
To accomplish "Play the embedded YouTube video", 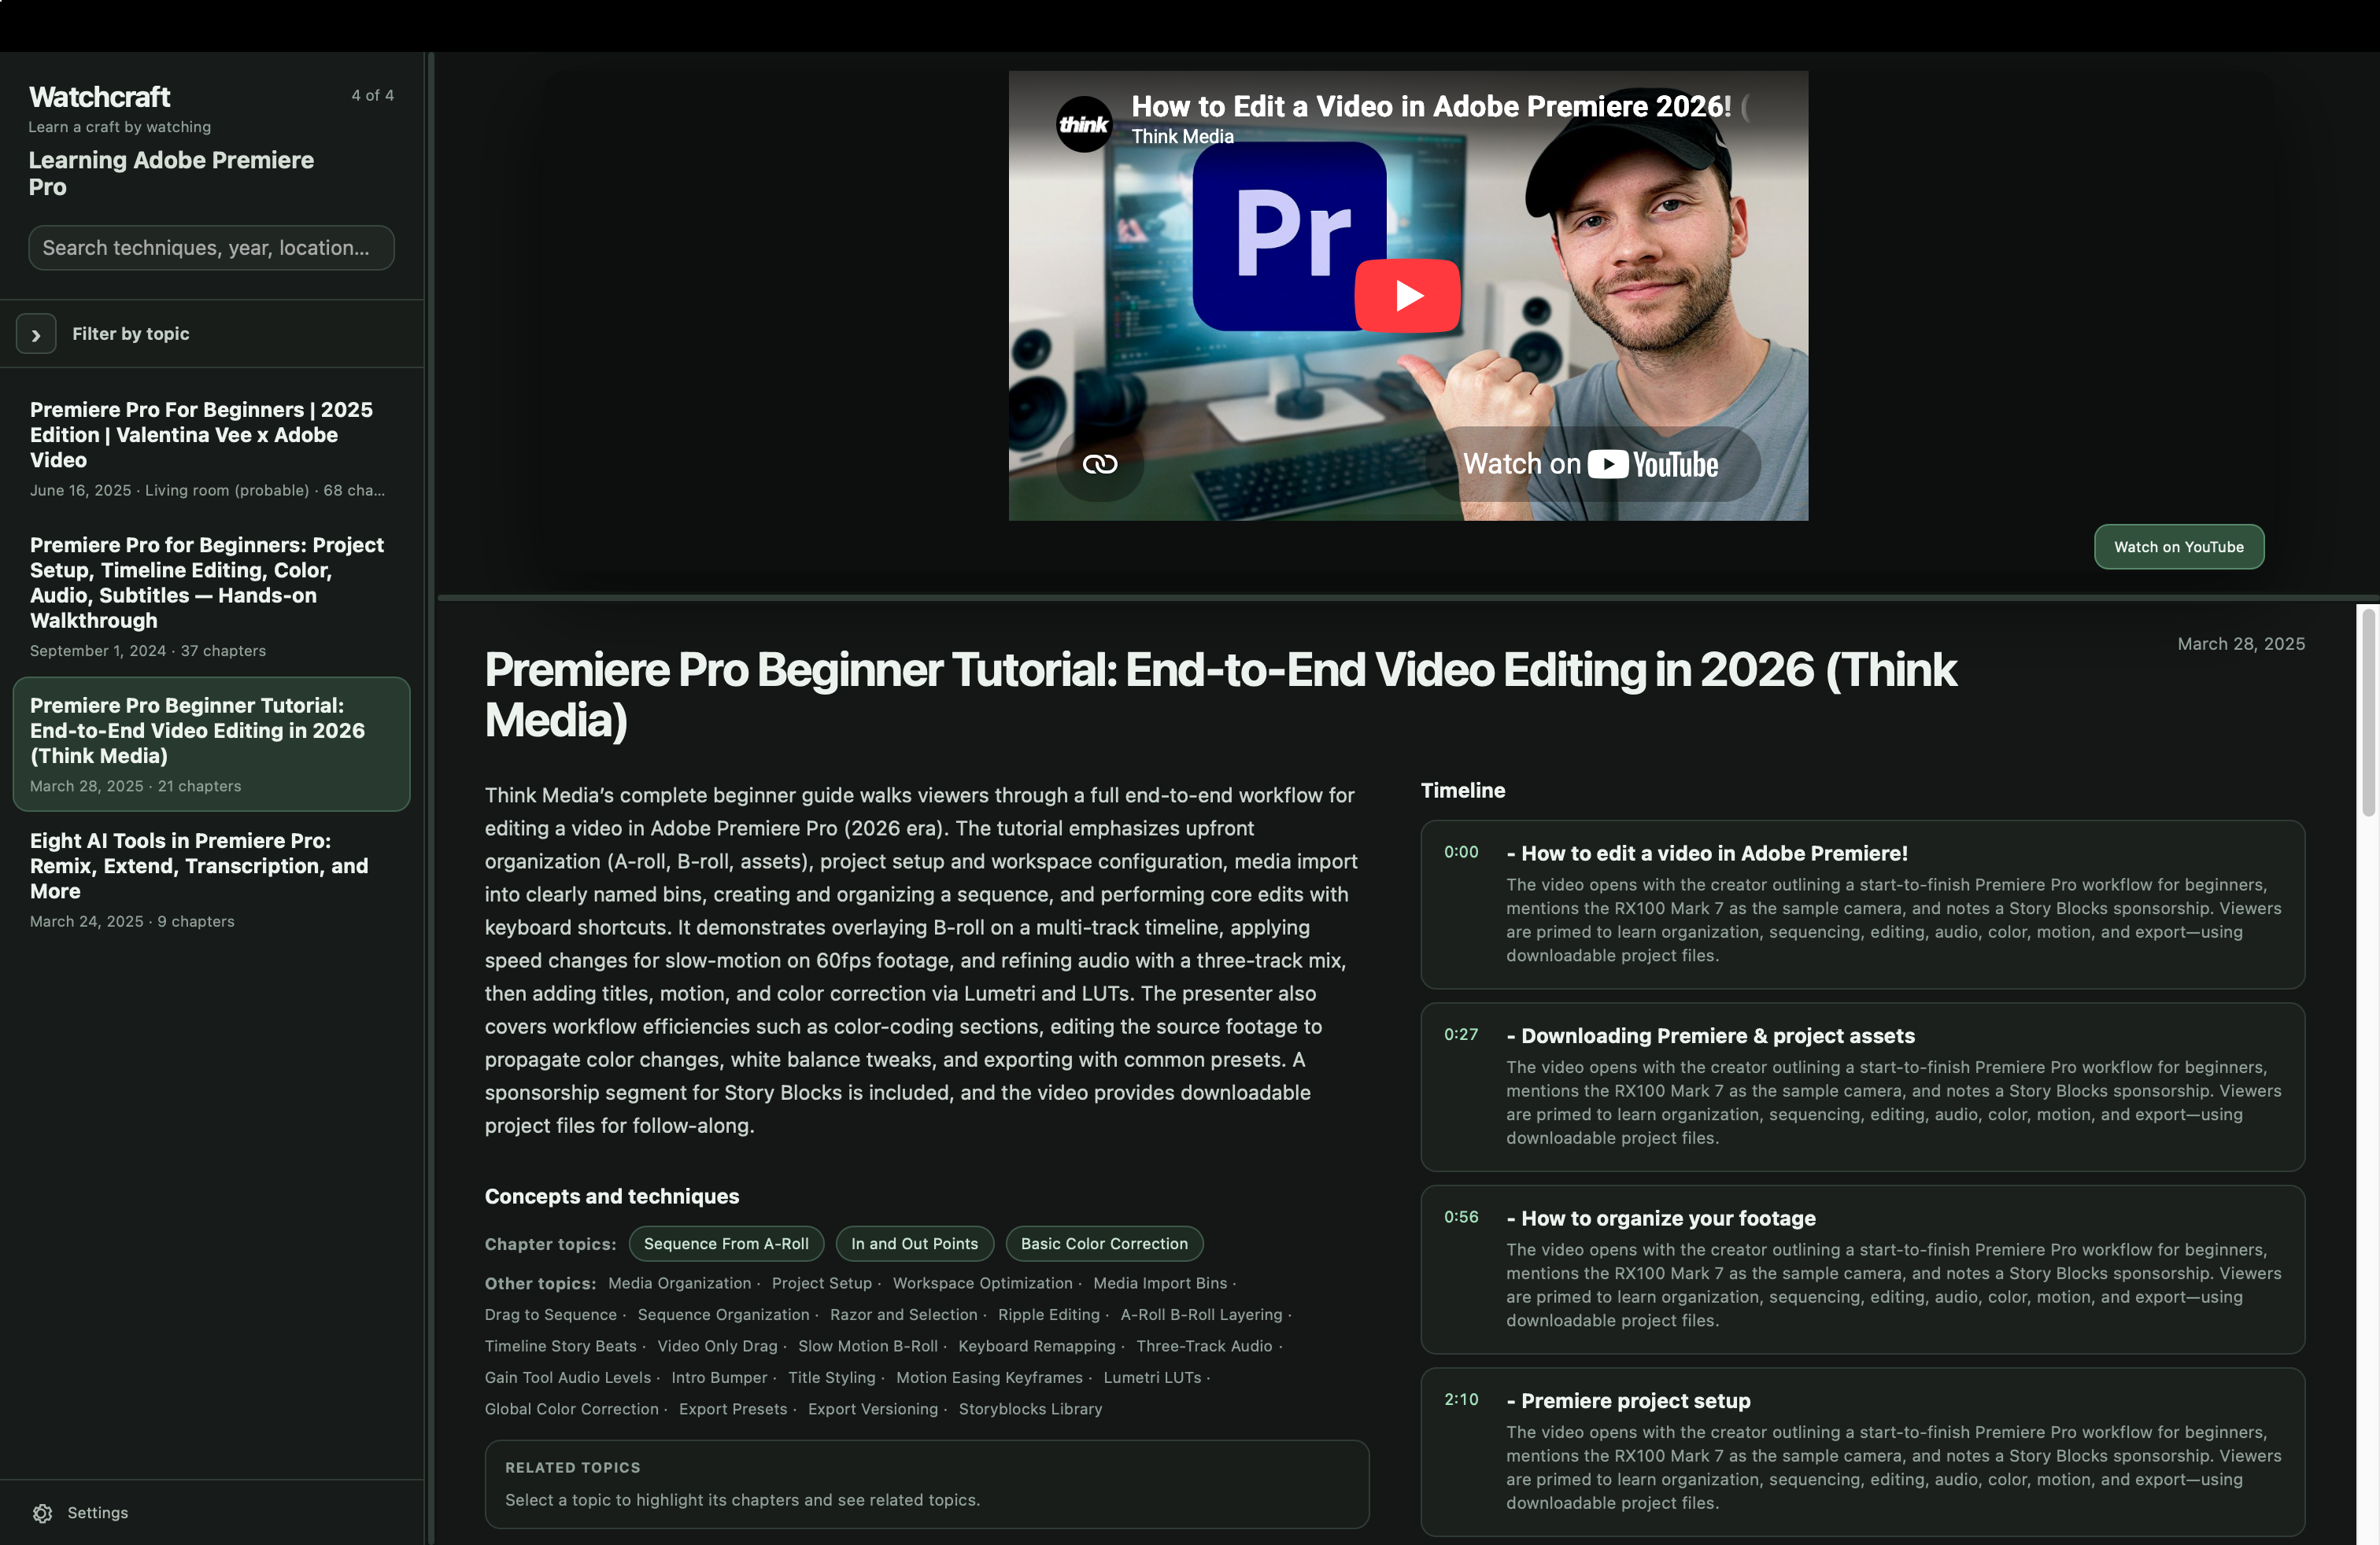I will [x=1407, y=295].
